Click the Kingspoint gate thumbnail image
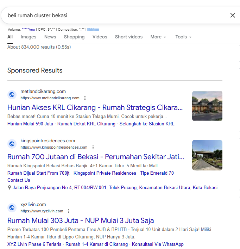Screen dimensions: 240x249 207,155
